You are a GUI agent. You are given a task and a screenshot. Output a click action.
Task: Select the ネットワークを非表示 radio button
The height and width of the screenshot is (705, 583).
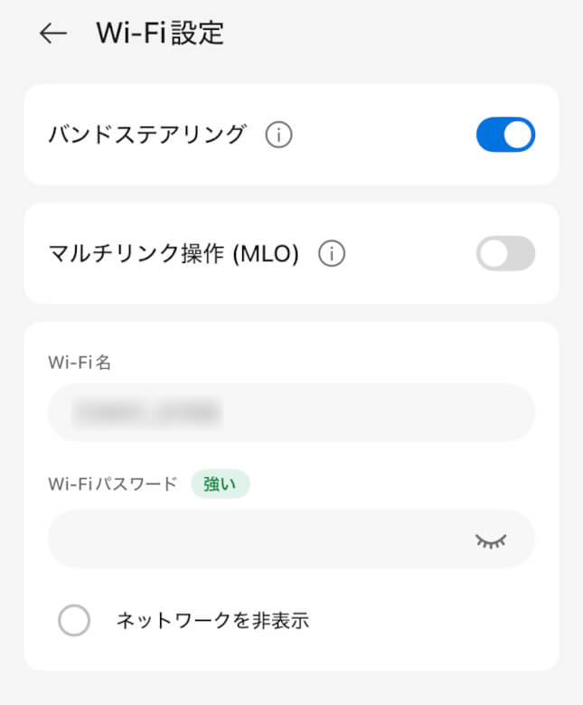coord(74,621)
